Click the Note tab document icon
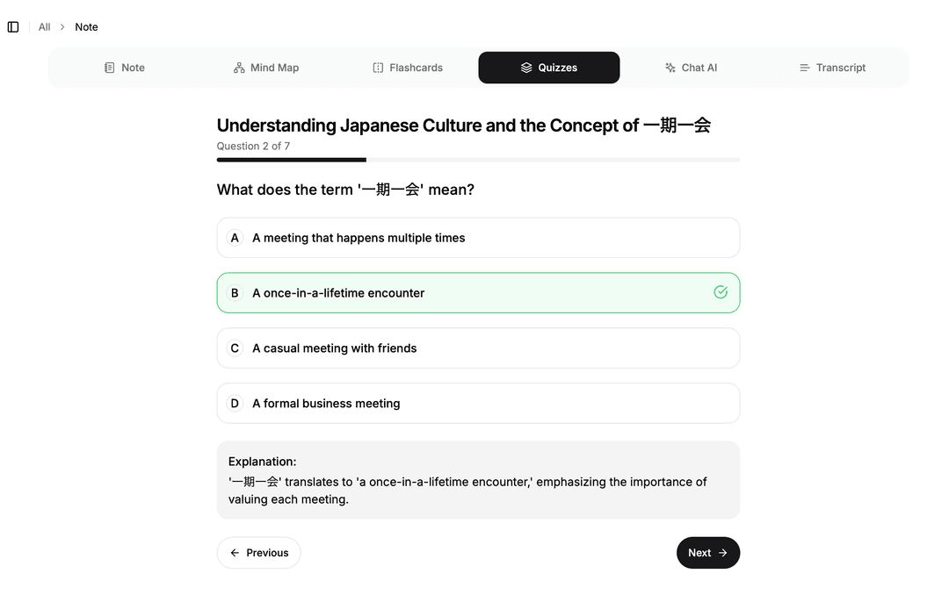 pos(110,68)
